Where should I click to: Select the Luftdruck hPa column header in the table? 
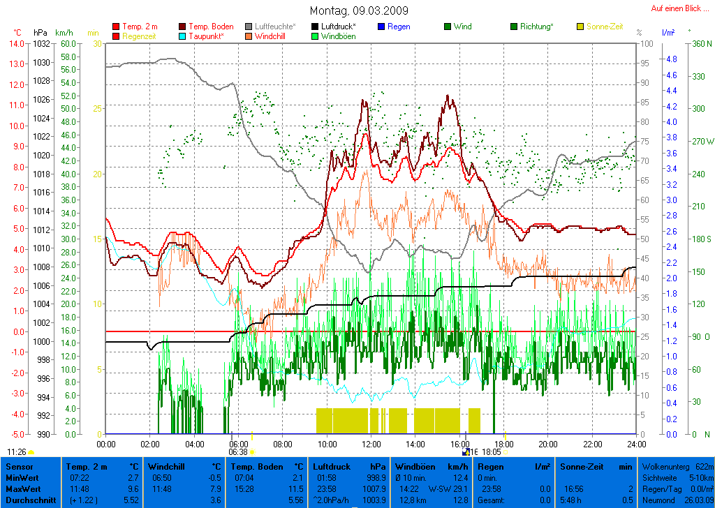(x=349, y=466)
